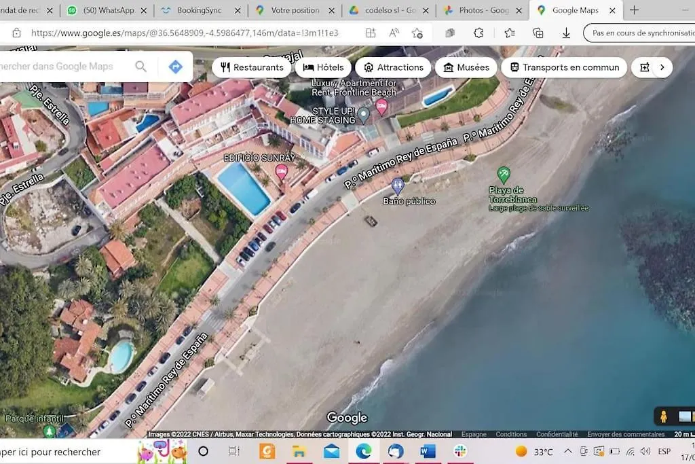695x464 pixels.
Task: Select the EDIFICIO SUNRAY hotel pin
Action: point(282,171)
